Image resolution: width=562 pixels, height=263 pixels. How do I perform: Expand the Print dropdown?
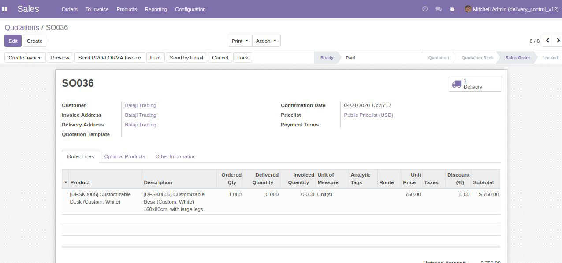(240, 41)
